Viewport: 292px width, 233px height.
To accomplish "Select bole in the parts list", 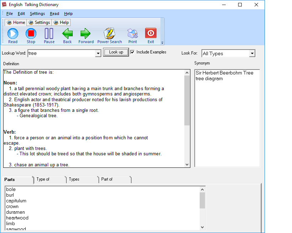I will 11,190.
